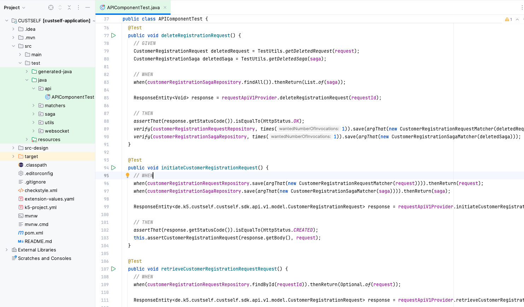The height and width of the screenshot is (307, 524).
Task: Open the intention lightbulb on line 95
Action: [128, 175]
